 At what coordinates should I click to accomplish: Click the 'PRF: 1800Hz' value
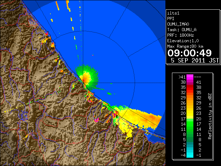[181, 35]
